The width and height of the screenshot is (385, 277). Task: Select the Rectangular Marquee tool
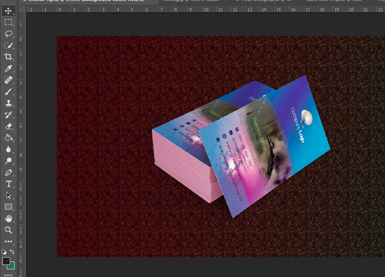pos(8,22)
